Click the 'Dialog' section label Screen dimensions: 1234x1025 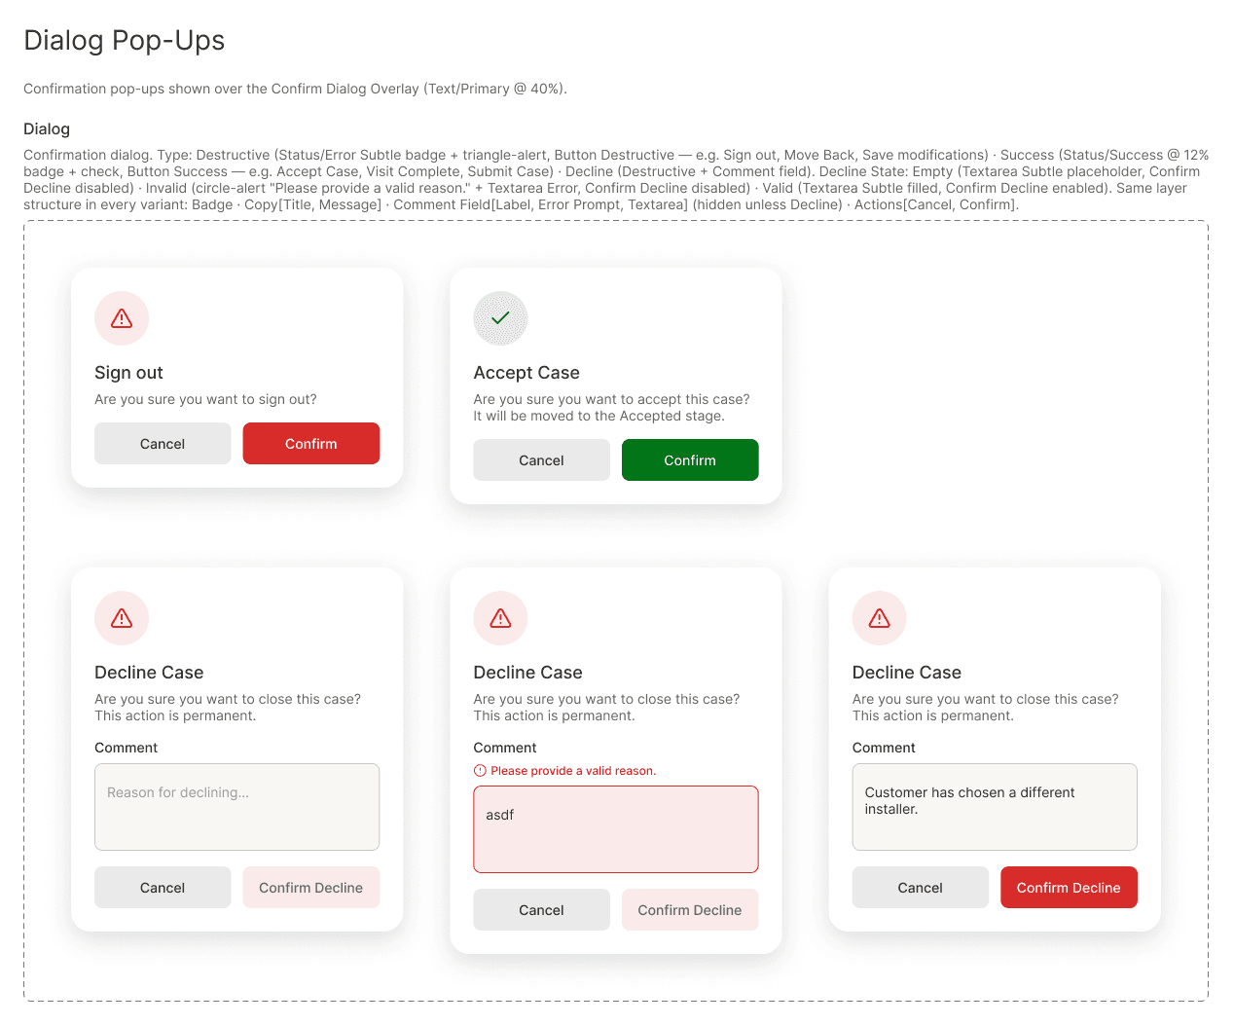coord(47,128)
